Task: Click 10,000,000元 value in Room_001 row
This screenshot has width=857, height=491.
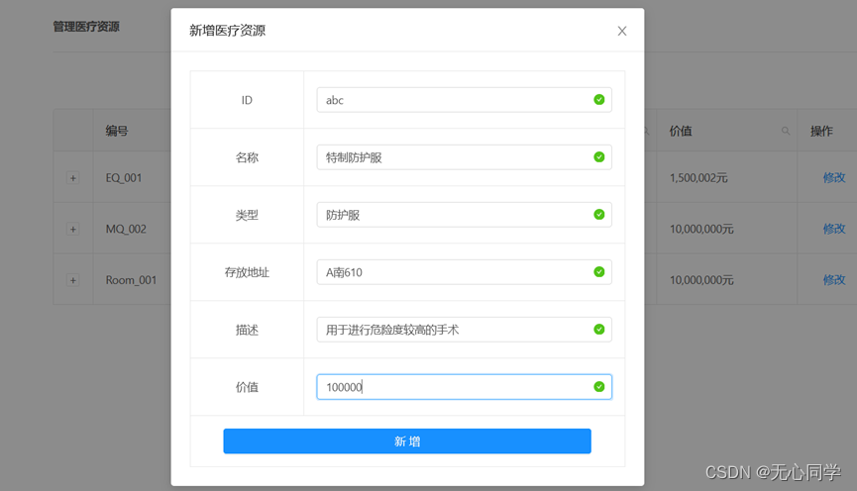Action: (701, 280)
